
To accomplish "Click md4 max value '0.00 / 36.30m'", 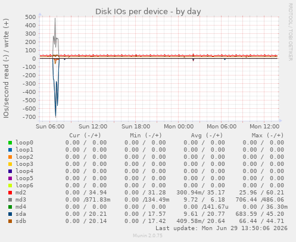I will 265,207.
